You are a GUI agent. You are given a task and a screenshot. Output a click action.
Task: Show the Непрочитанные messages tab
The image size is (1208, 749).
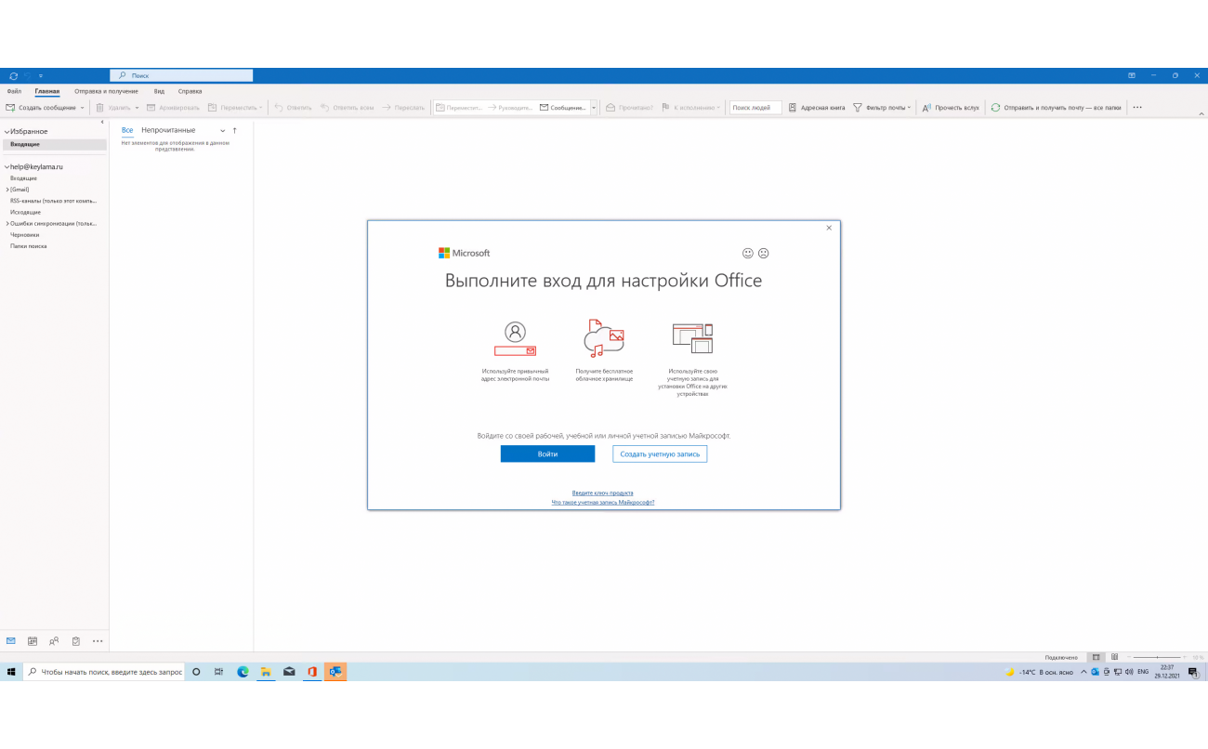168,130
